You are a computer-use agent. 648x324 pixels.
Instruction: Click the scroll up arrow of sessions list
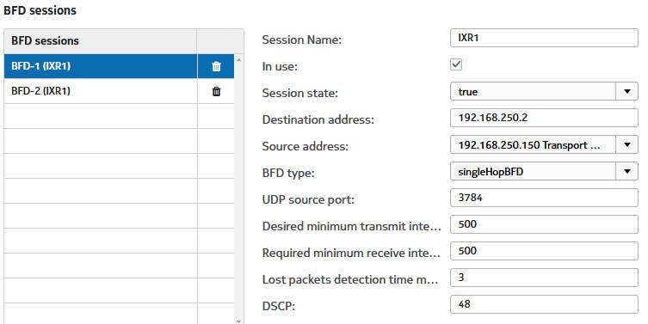238,60
